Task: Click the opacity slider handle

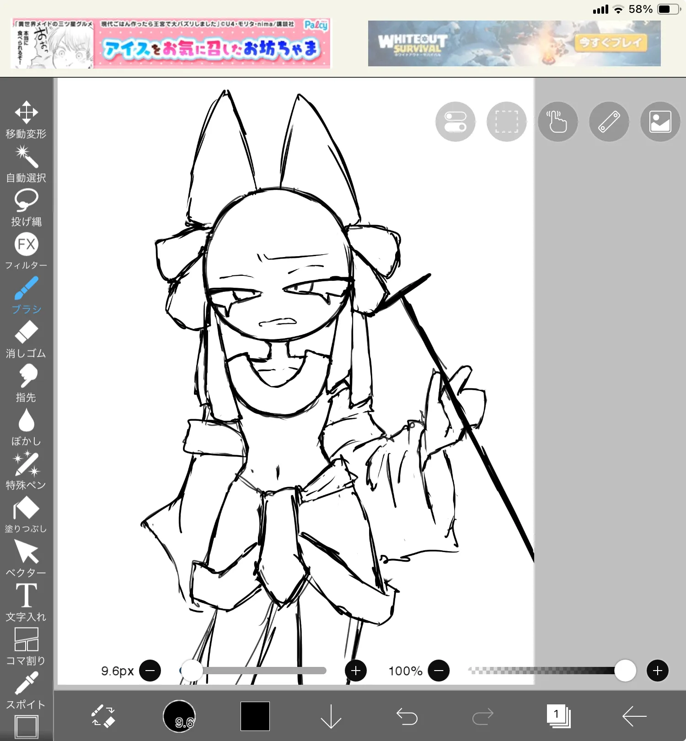Action: [625, 671]
